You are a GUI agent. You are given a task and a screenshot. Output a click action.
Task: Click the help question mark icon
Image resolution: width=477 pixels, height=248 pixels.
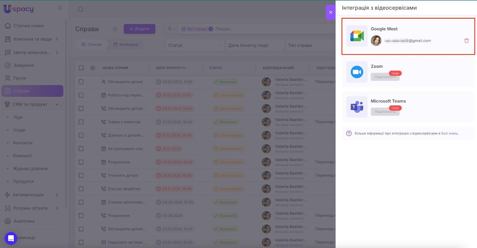349,133
